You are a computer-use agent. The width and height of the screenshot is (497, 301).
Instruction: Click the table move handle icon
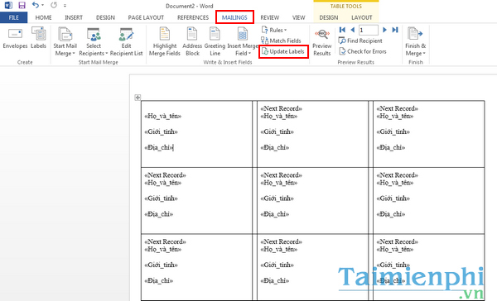[138, 98]
